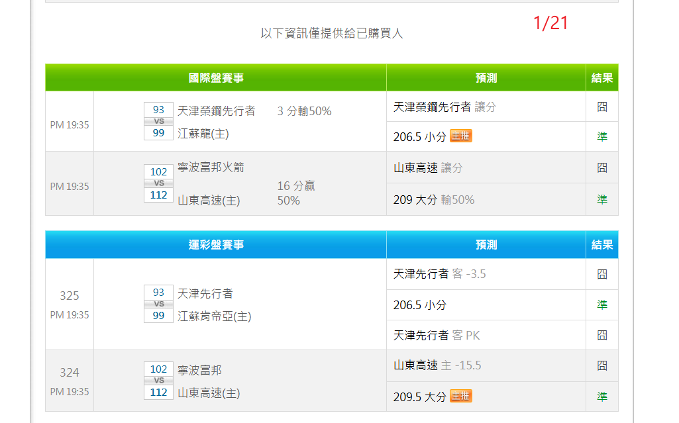Select the 國際盤賽事 green table header
The height and width of the screenshot is (423, 679).
tap(216, 78)
